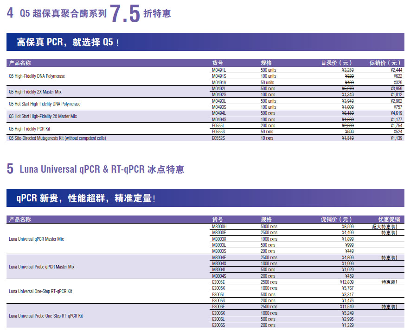
Task: Click catalog number M3004X
Action: coord(219,264)
